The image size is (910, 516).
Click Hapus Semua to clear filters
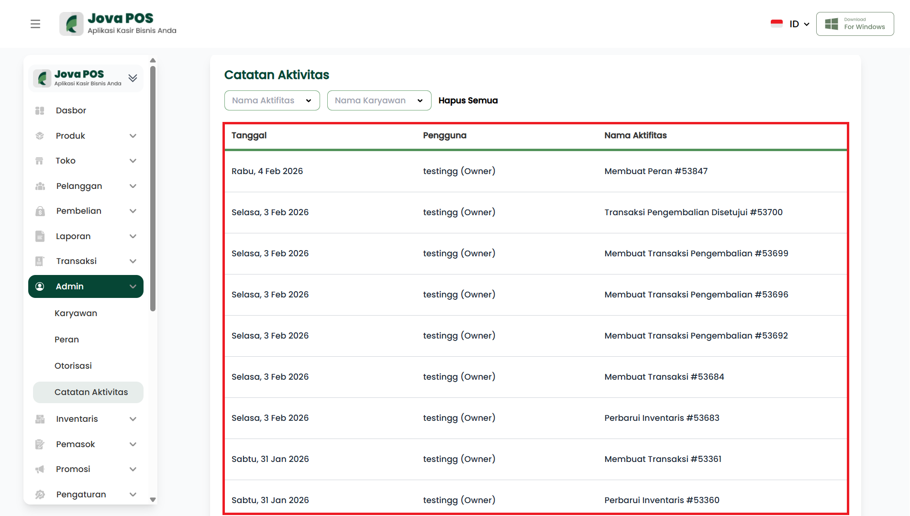tap(468, 100)
